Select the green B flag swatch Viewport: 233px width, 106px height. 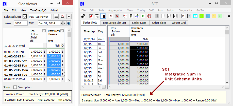tap(202, 16)
